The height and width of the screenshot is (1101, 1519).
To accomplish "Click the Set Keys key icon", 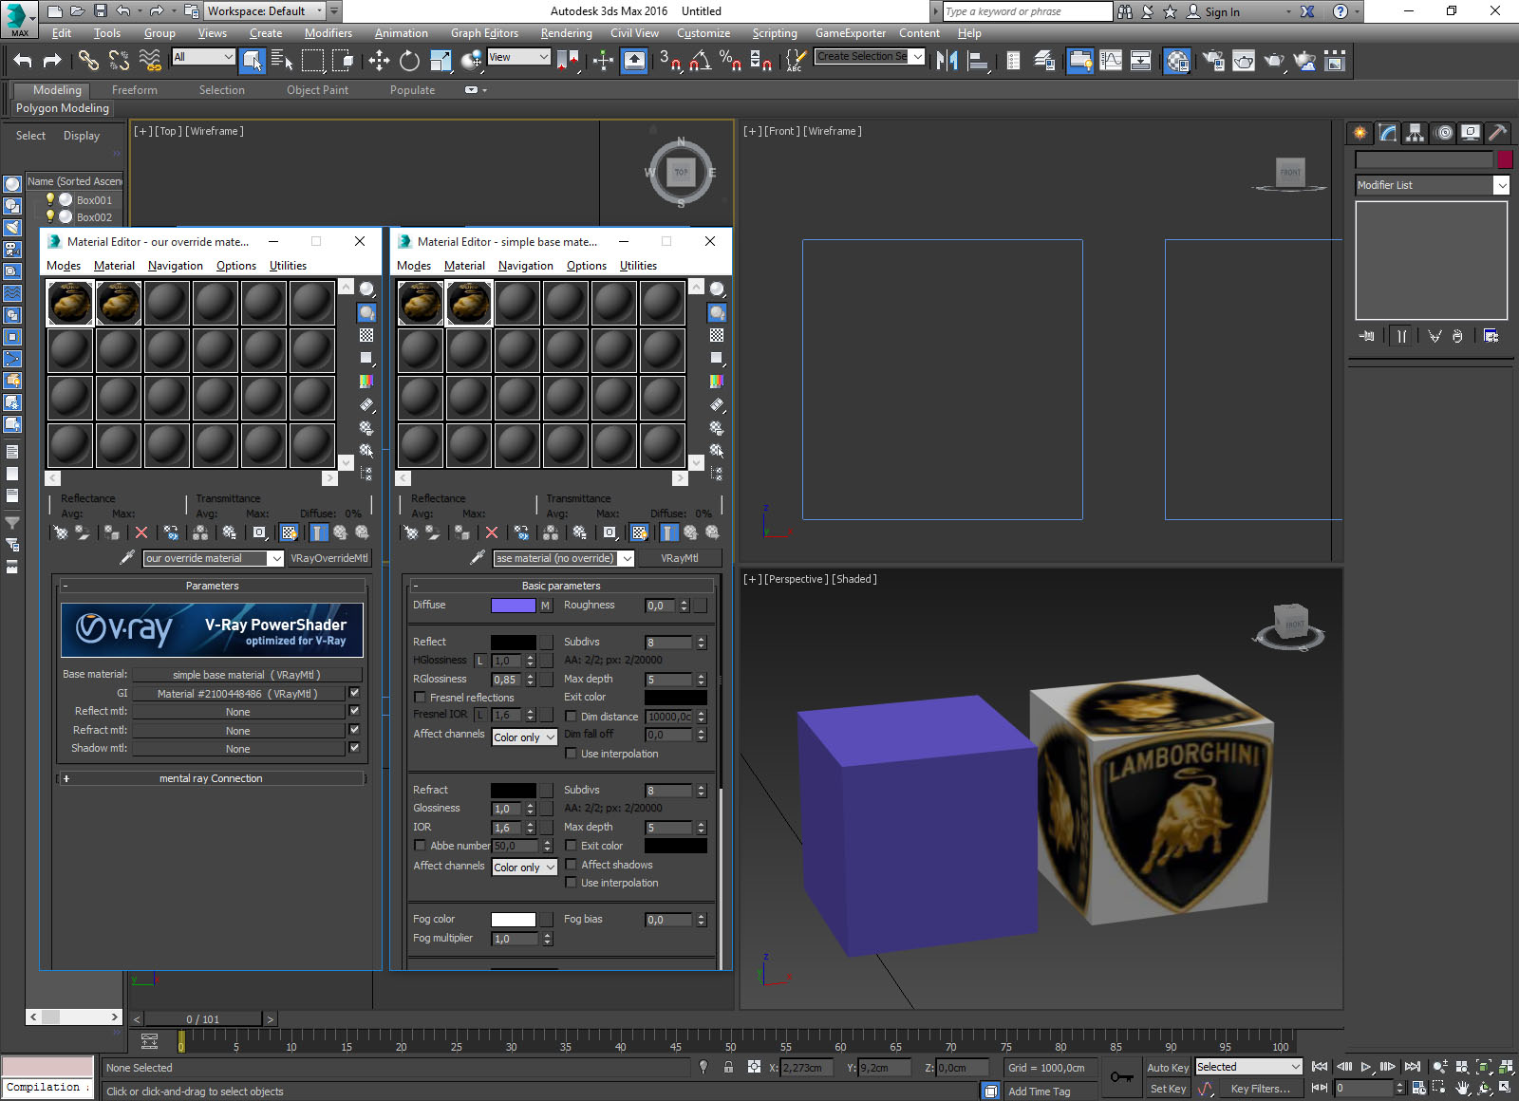I will point(1121,1077).
